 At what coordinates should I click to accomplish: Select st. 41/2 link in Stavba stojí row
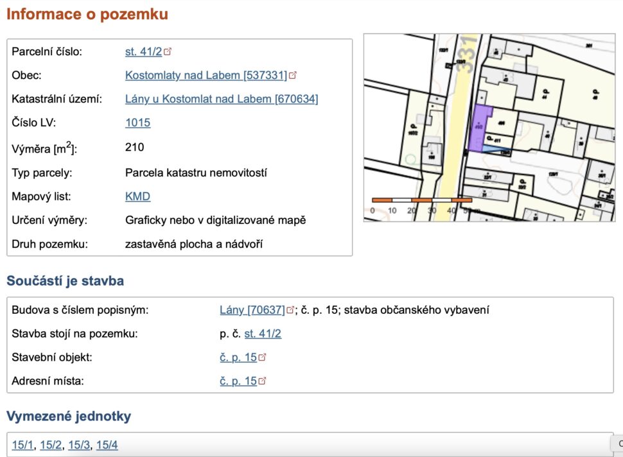[263, 334]
